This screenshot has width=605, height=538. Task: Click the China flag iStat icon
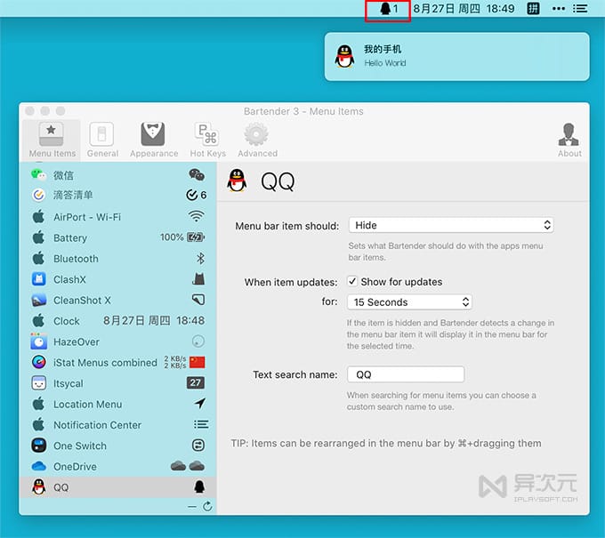[198, 362]
